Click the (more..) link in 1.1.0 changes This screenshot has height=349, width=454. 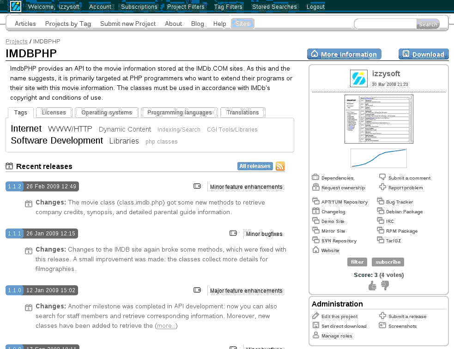pos(166,326)
